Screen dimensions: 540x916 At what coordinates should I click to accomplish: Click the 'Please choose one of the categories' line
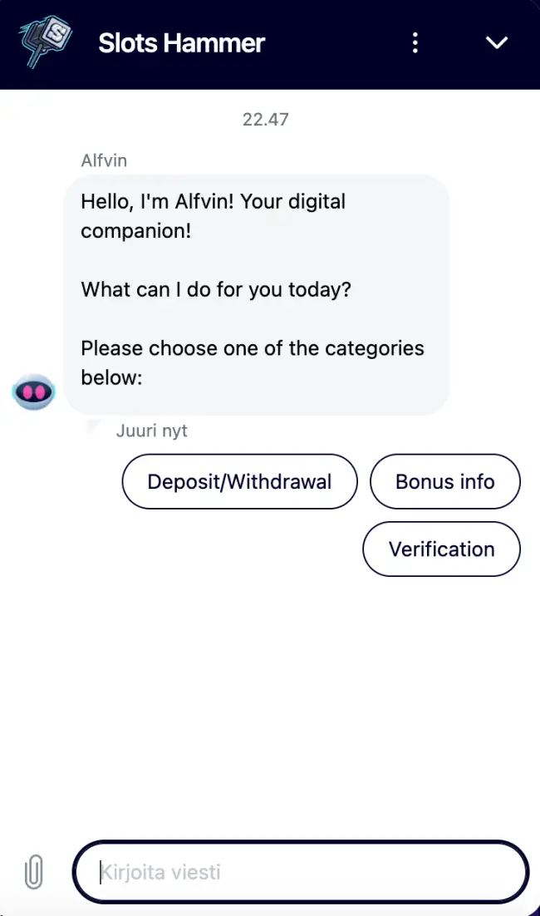tap(252, 347)
